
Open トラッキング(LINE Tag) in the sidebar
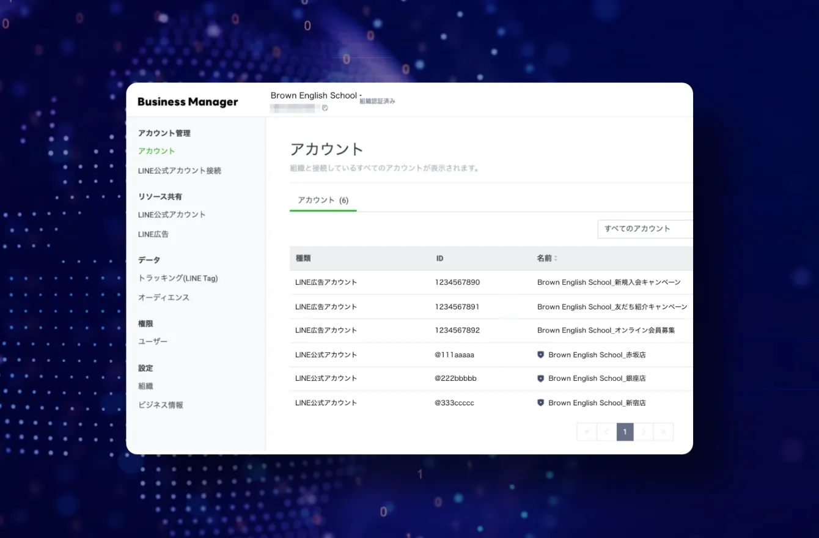[178, 278]
